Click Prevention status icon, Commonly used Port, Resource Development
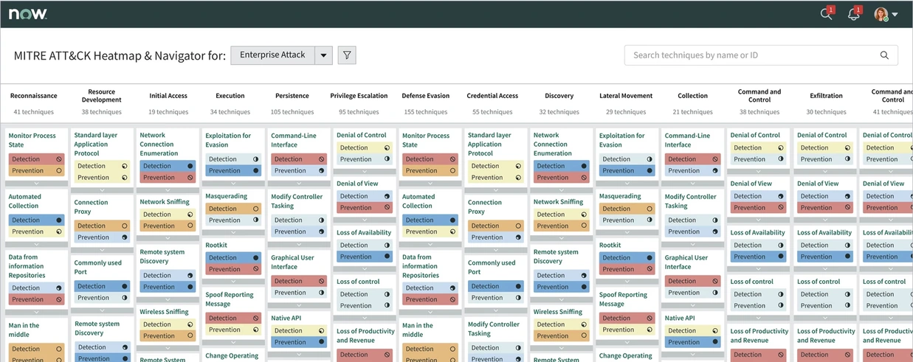 (125, 298)
